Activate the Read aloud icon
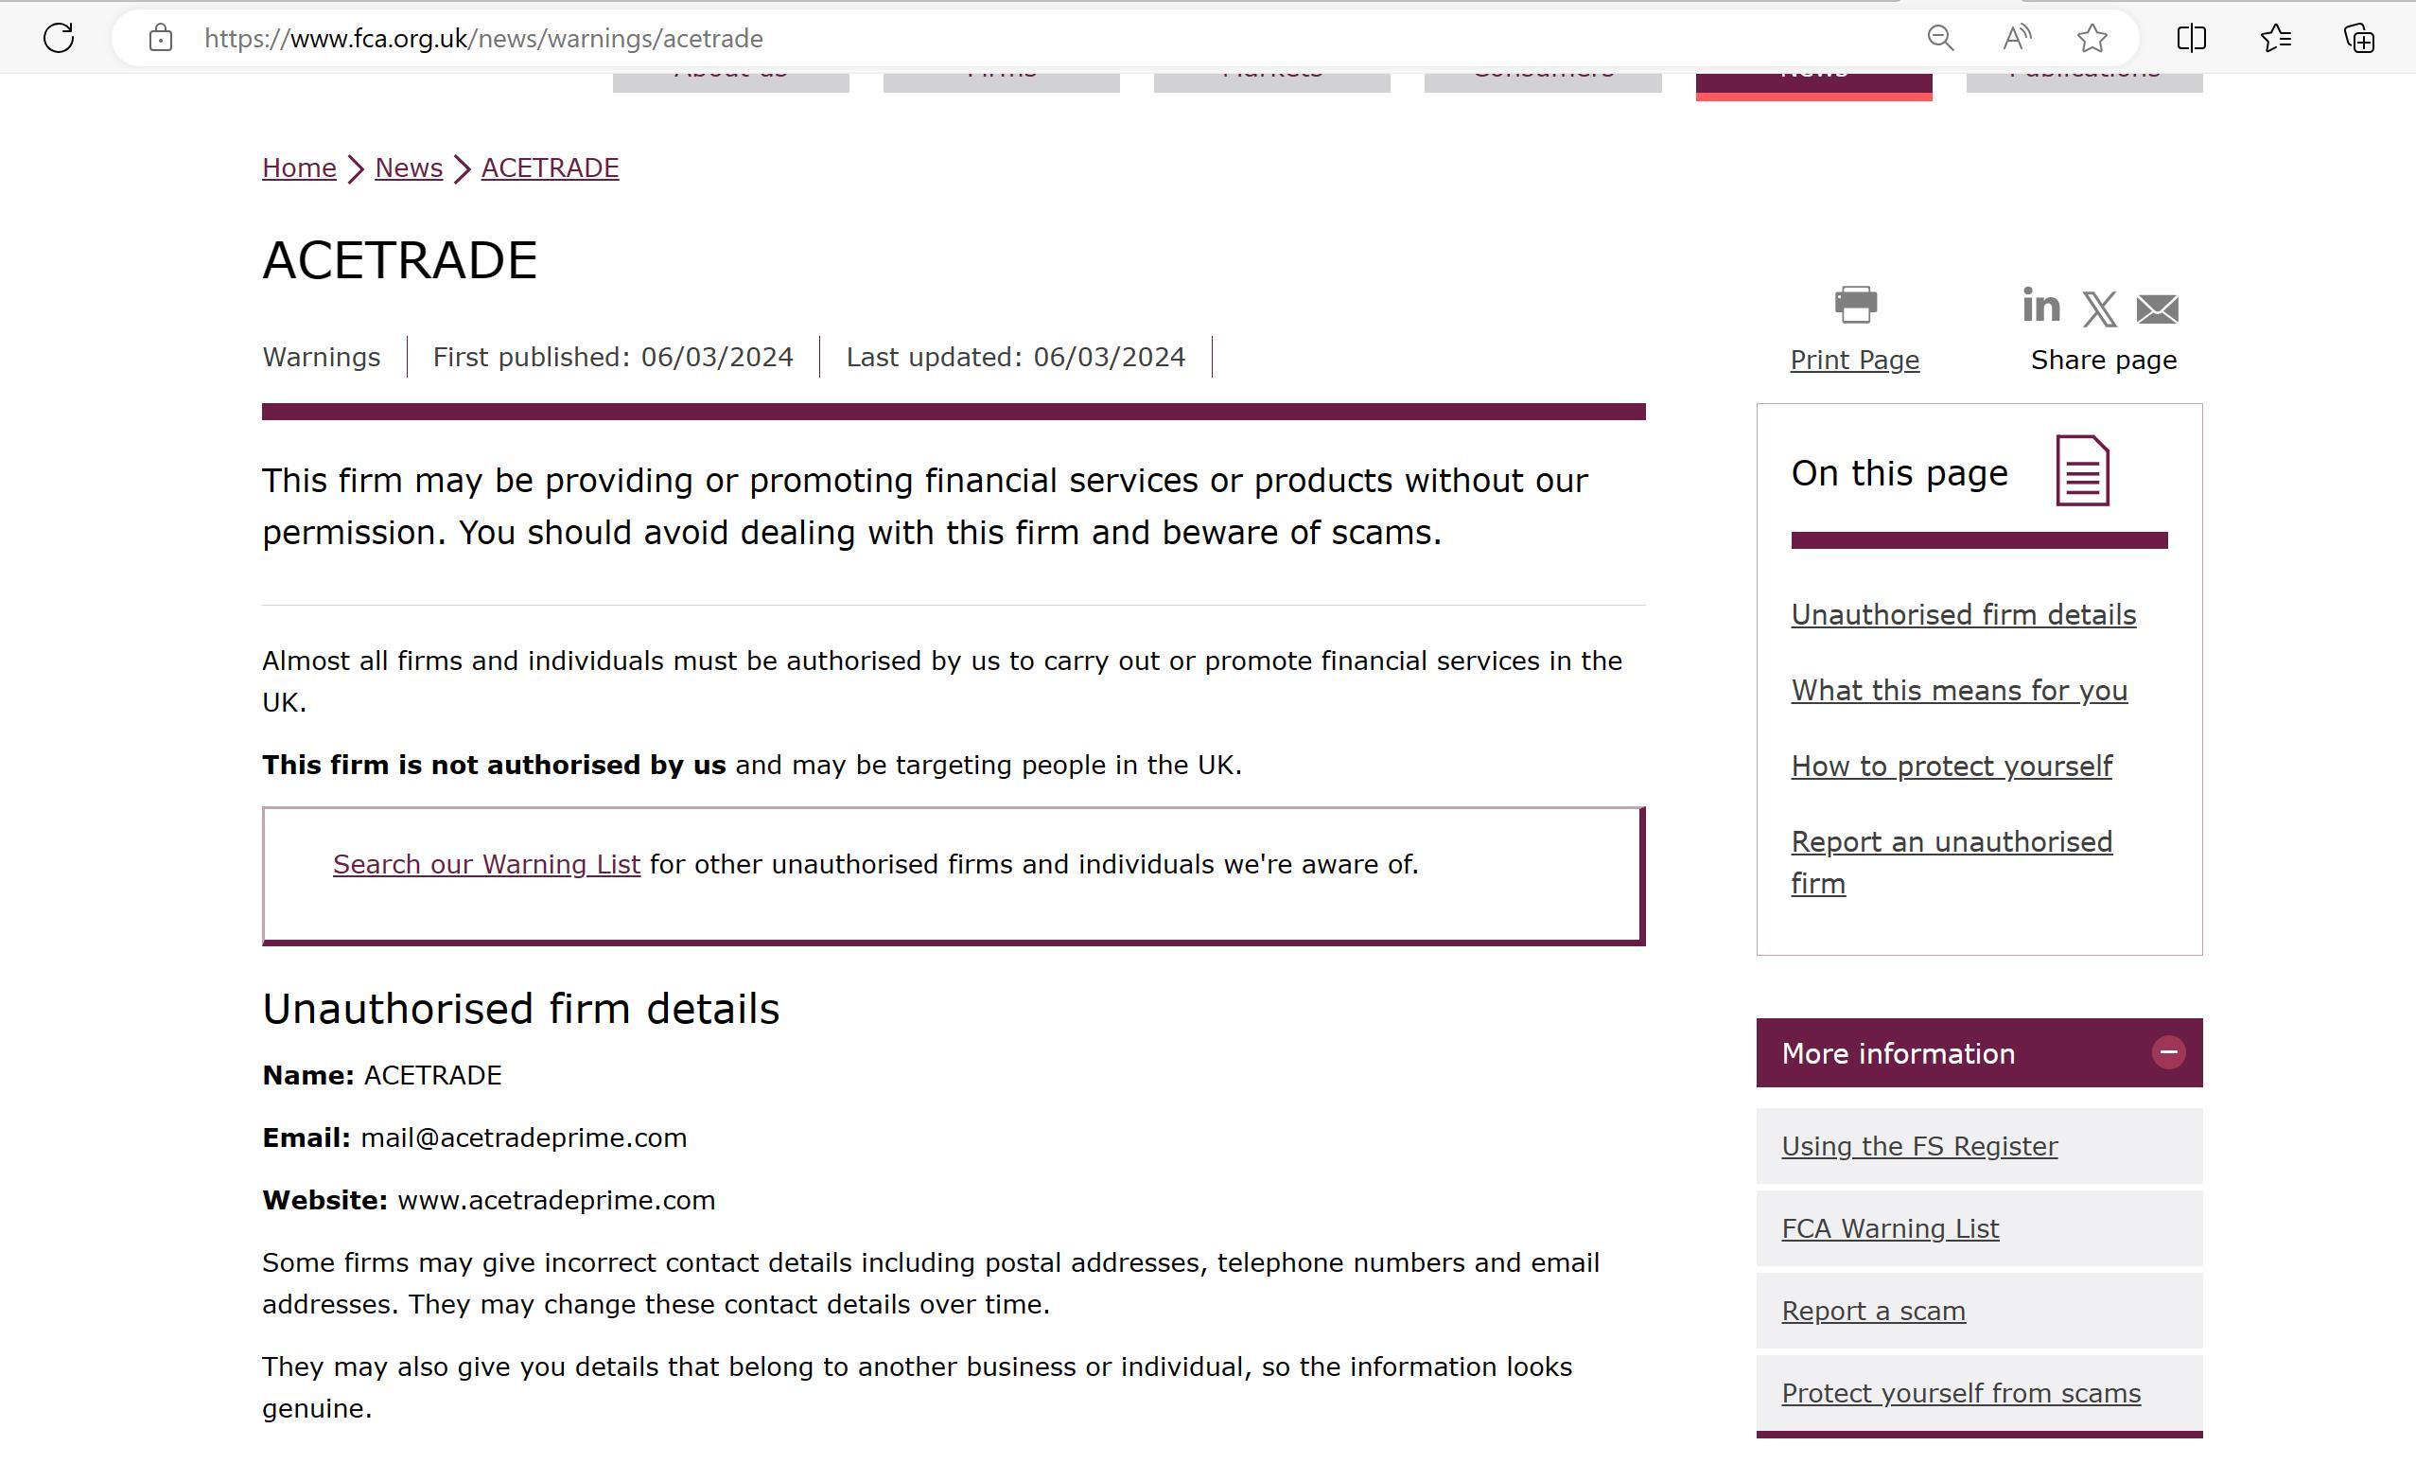Image resolution: width=2416 pixels, height=1481 pixels. (2017, 38)
